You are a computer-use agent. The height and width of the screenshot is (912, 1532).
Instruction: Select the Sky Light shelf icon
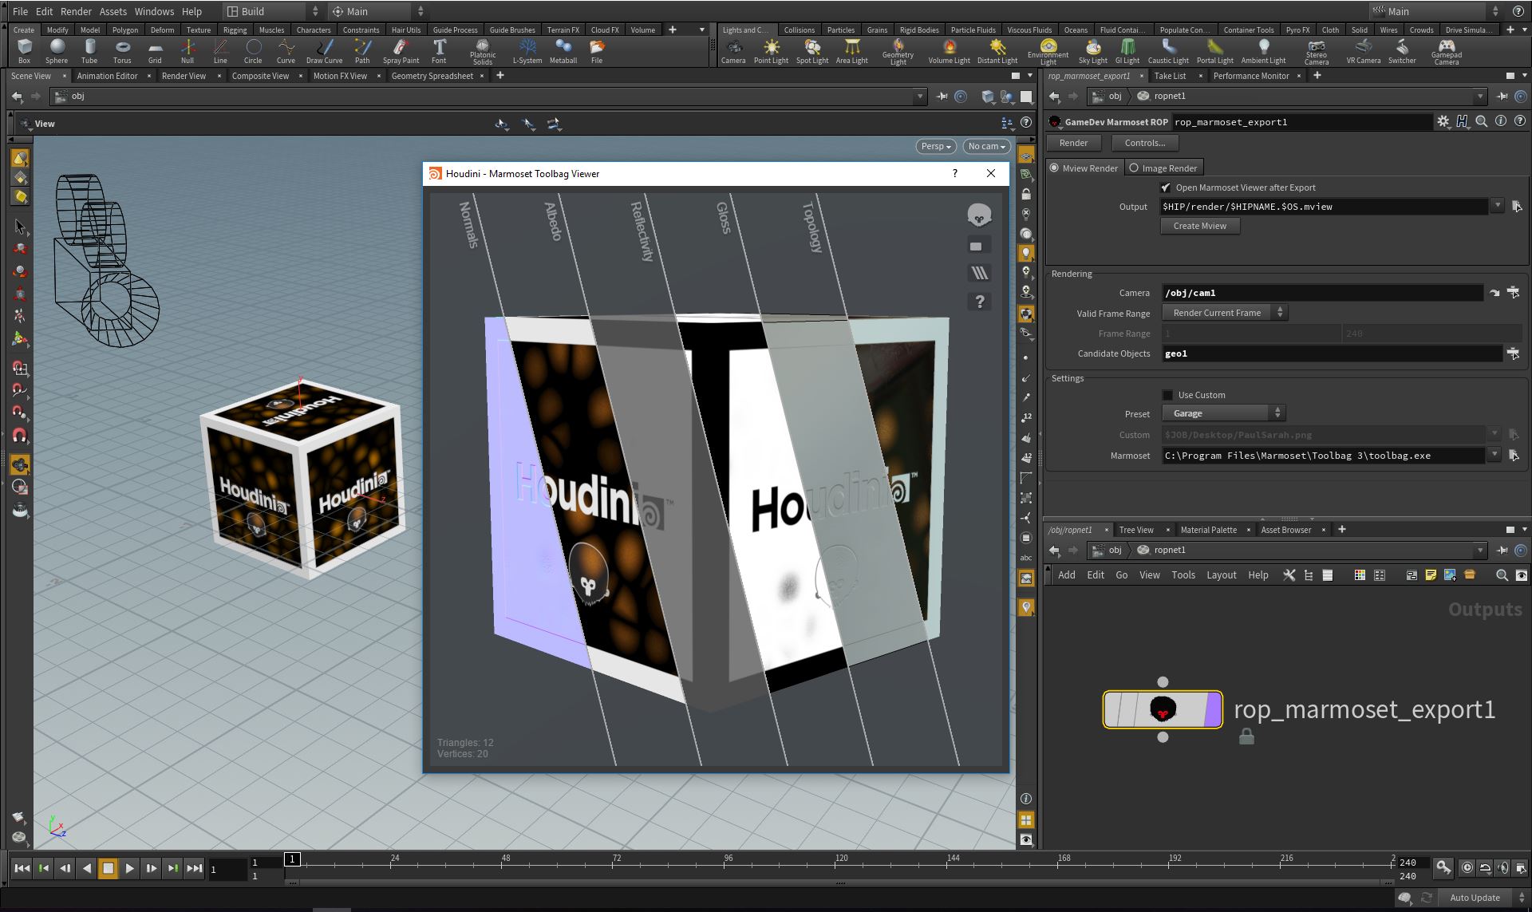pyautogui.click(x=1092, y=51)
